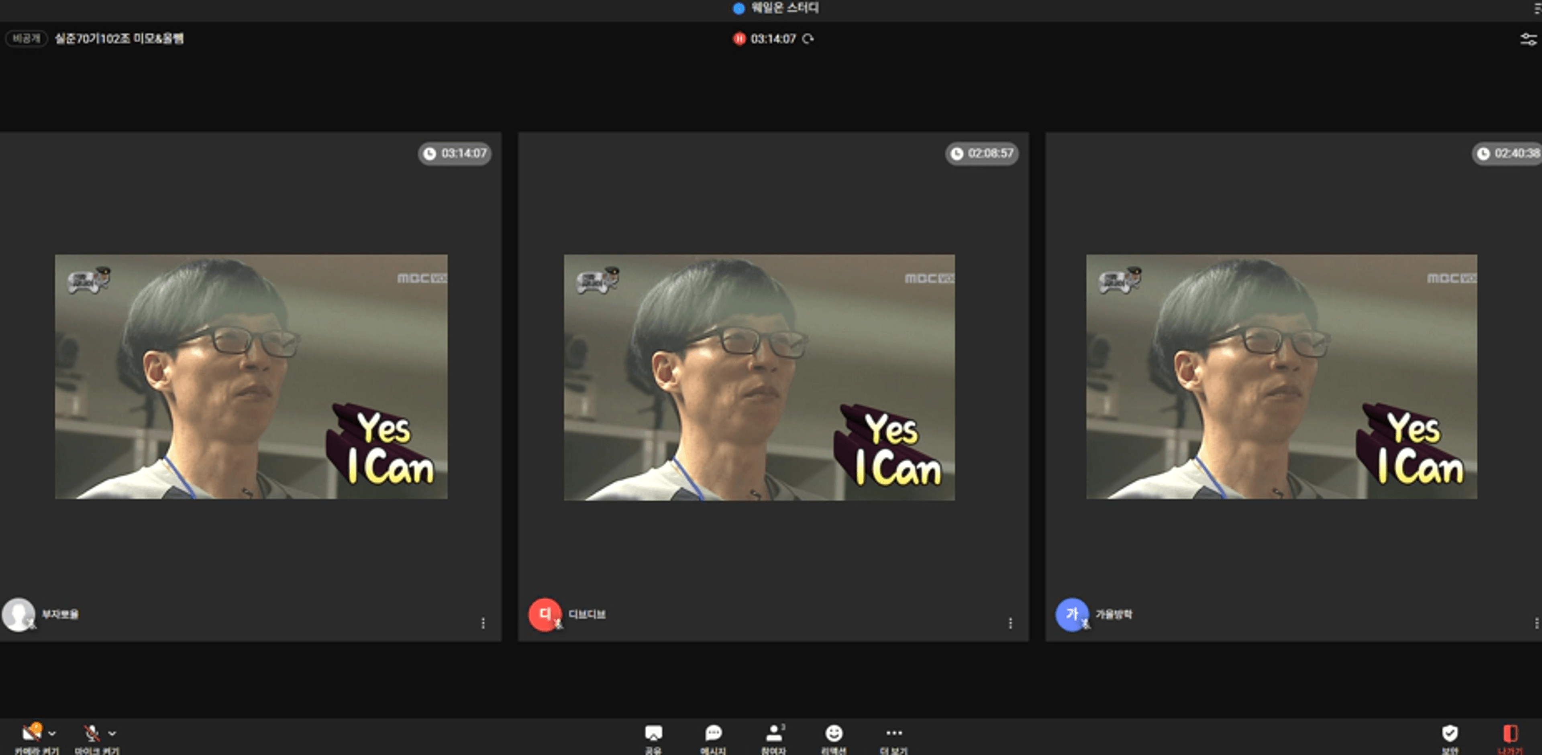Screen dimensions: 1542x755
Task: Open the three-dot menu of 부자로율 tile
Action: point(483,623)
